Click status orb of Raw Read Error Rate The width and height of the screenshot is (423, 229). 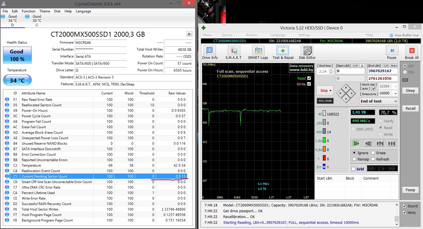tap(7, 100)
